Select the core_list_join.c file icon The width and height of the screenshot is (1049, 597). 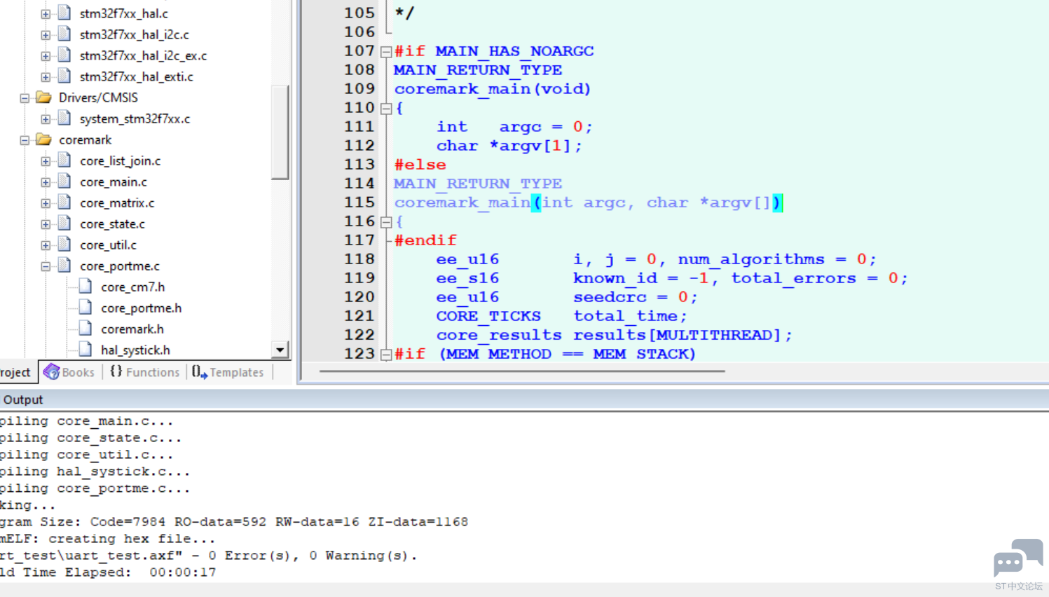(x=64, y=160)
